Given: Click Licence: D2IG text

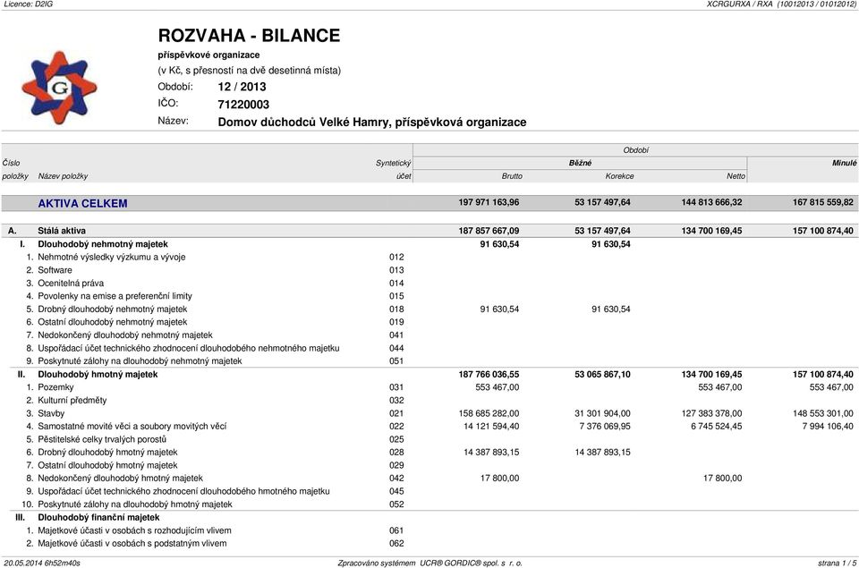Looking at the screenshot, I should (28, 4).
